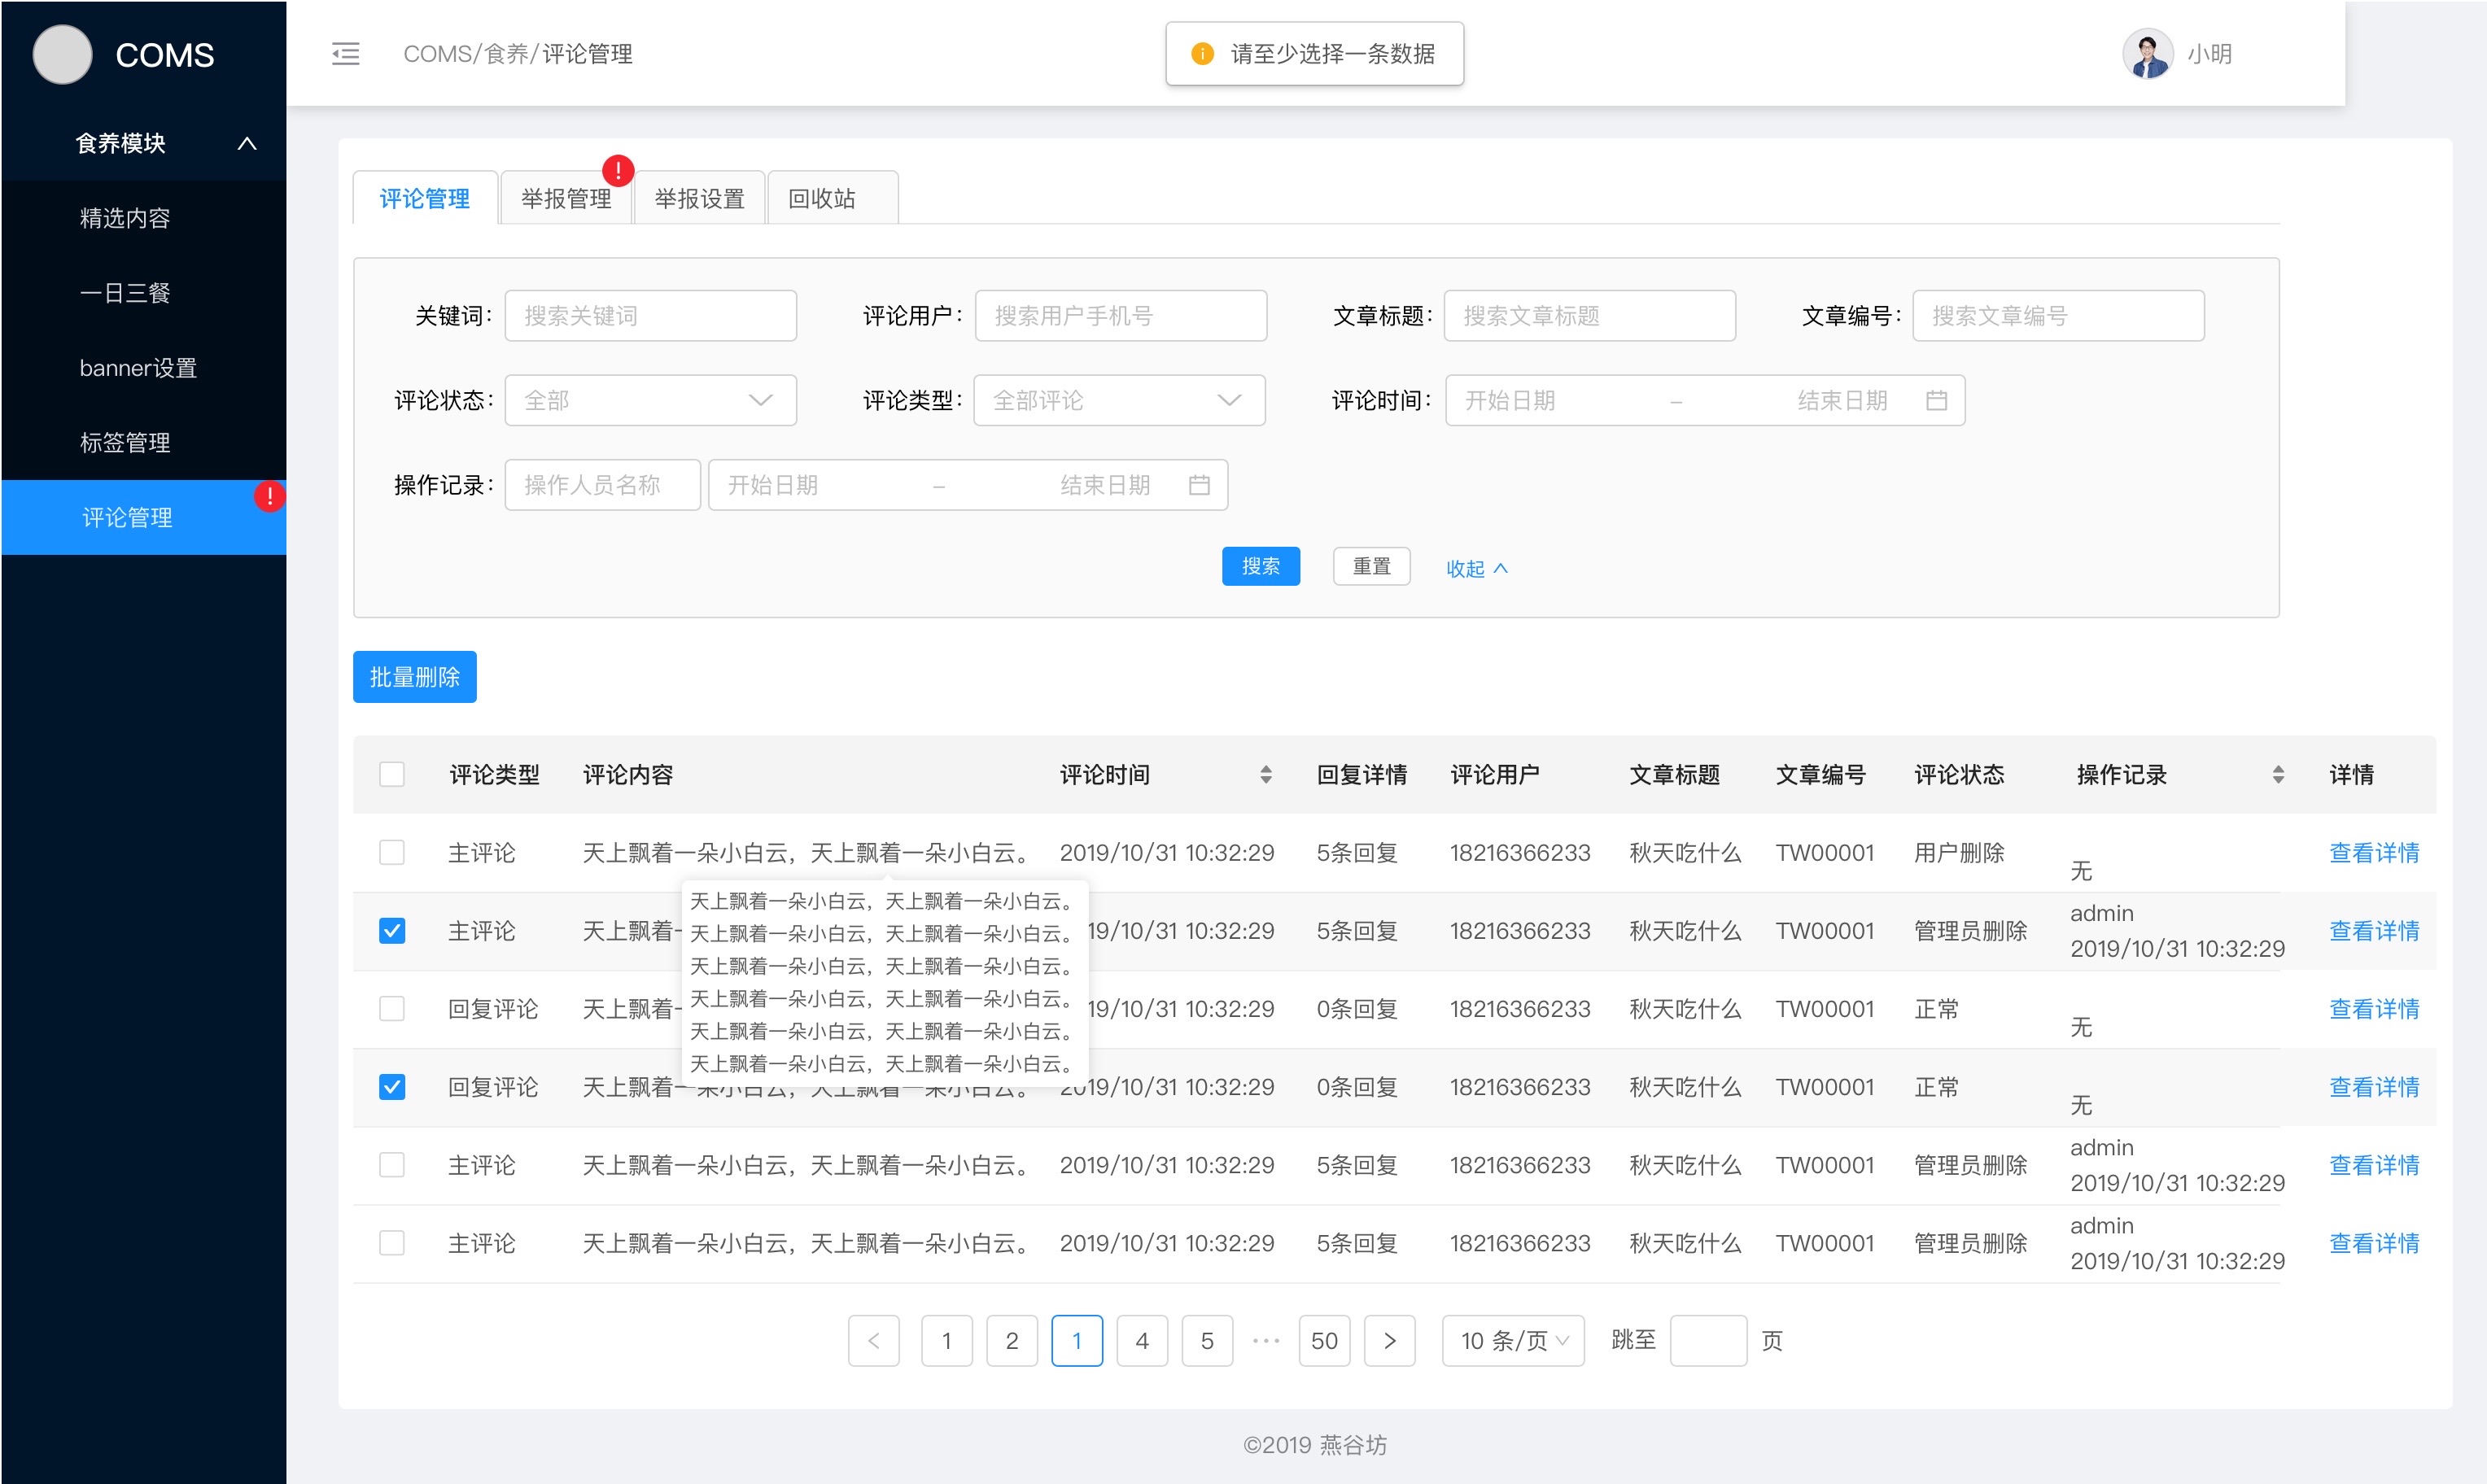The width and height of the screenshot is (2487, 1484).
Task: Toggle checkbox on fourth 回复评论 row
Action: pyautogui.click(x=391, y=1086)
